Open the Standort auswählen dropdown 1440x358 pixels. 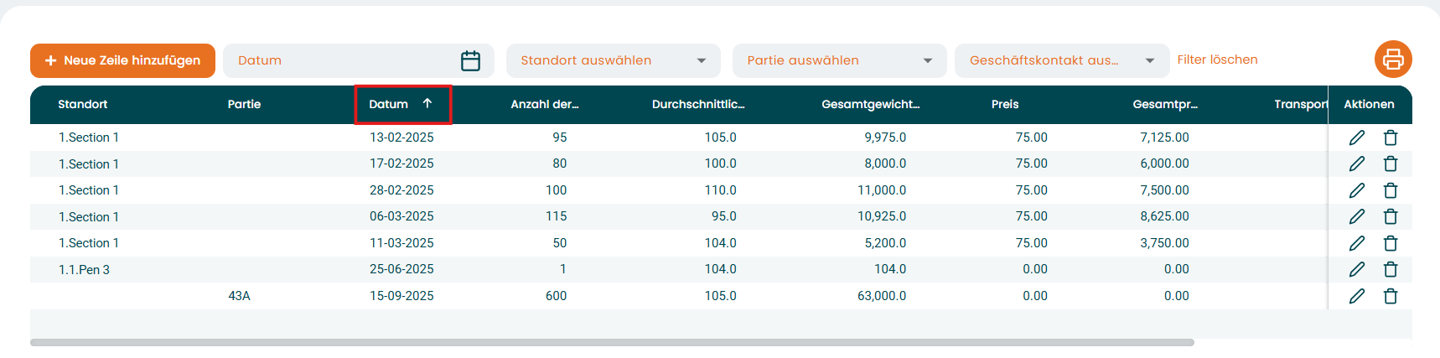(614, 60)
